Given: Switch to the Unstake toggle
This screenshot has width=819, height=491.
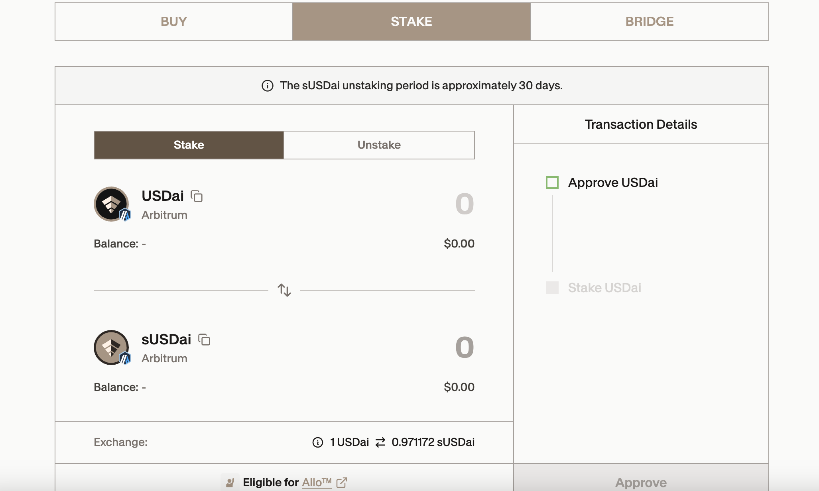Looking at the screenshot, I should (x=379, y=145).
